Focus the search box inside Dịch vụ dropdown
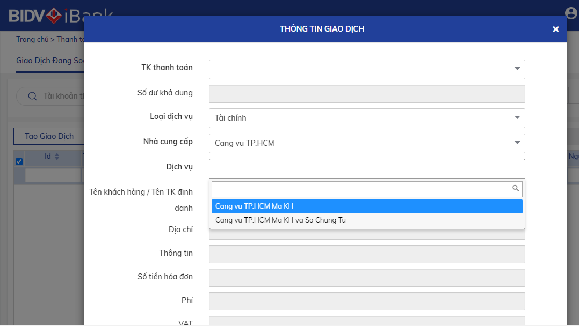The height and width of the screenshot is (326, 579). click(x=360, y=189)
